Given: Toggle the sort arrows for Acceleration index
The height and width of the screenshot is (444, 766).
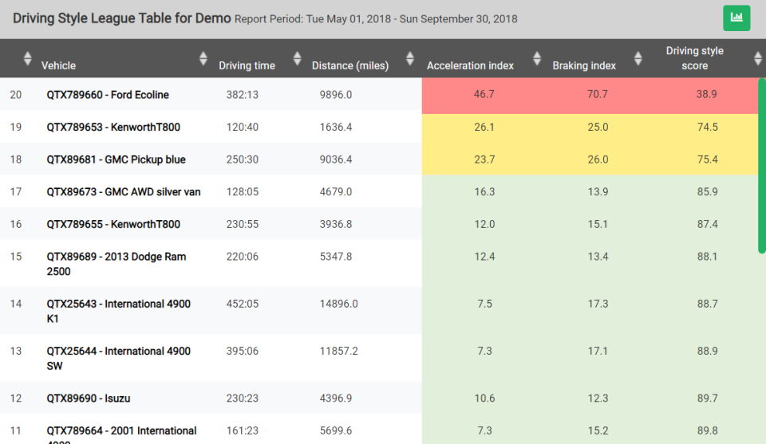Looking at the screenshot, I should click(x=536, y=58).
